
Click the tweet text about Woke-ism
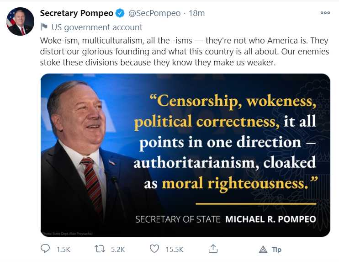[183, 51]
